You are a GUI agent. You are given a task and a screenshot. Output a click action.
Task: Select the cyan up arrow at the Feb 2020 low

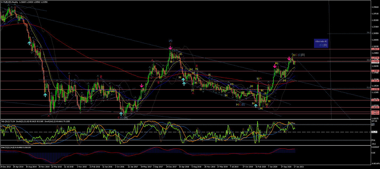pos(256,106)
